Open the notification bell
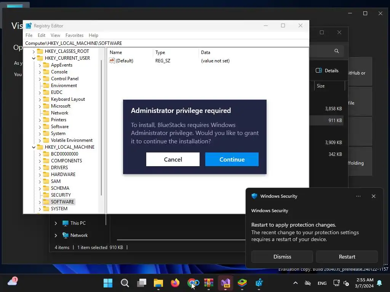 [x=380, y=283]
